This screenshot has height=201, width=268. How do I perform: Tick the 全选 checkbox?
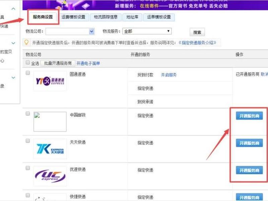[28, 63]
